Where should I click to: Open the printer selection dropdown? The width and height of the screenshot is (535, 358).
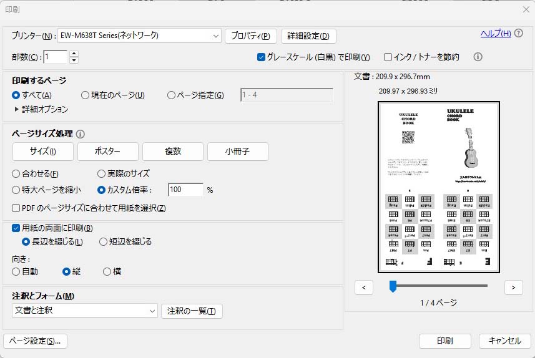point(215,36)
